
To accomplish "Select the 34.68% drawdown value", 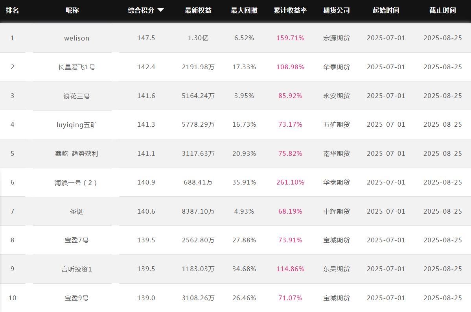I will click(244, 269).
